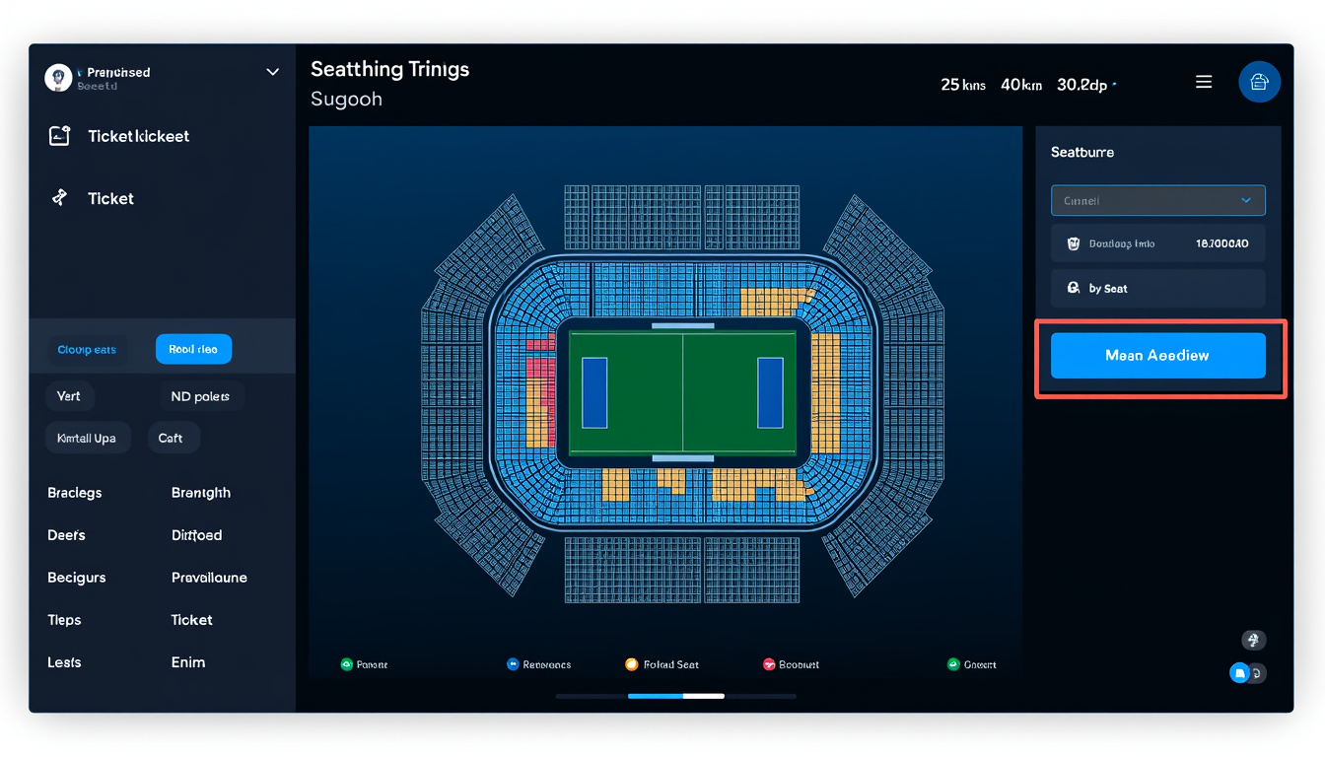Click the Ticket arrow icon in sidebar
The width and height of the screenshot is (1325, 757).
click(x=59, y=198)
